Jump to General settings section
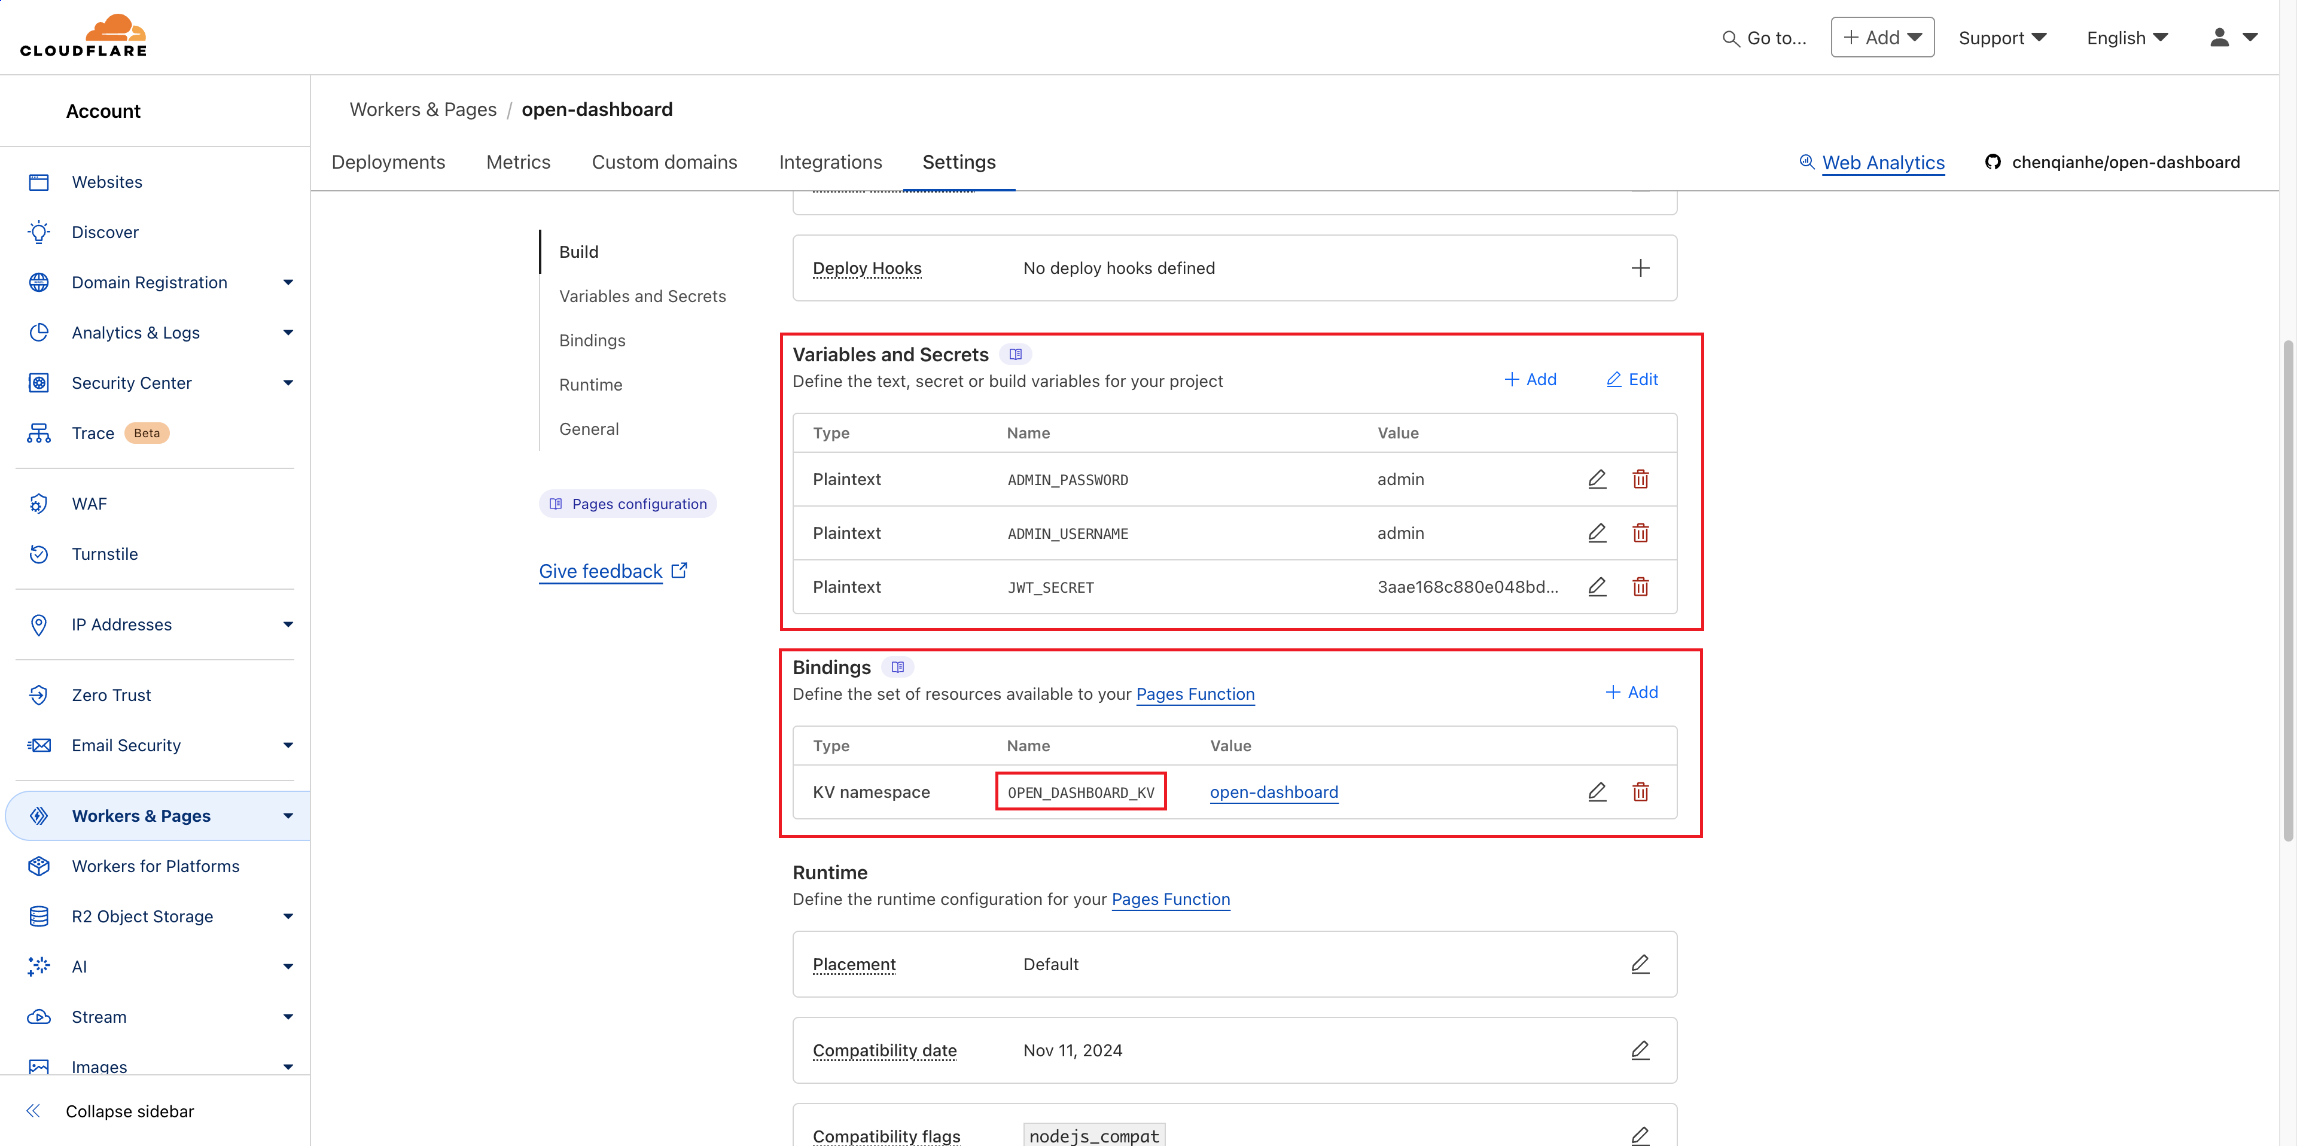This screenshot has height=1146, width=2297. (589, 429)
